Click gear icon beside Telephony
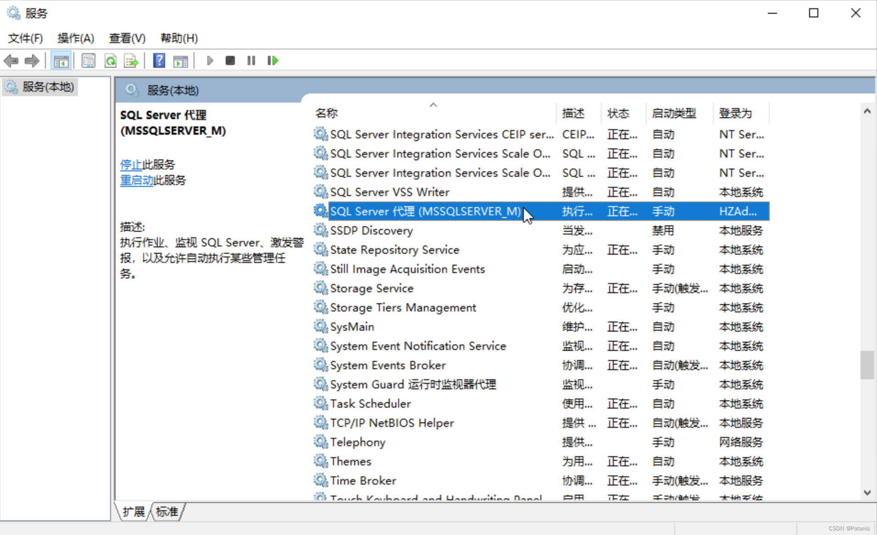 (321, 441)
